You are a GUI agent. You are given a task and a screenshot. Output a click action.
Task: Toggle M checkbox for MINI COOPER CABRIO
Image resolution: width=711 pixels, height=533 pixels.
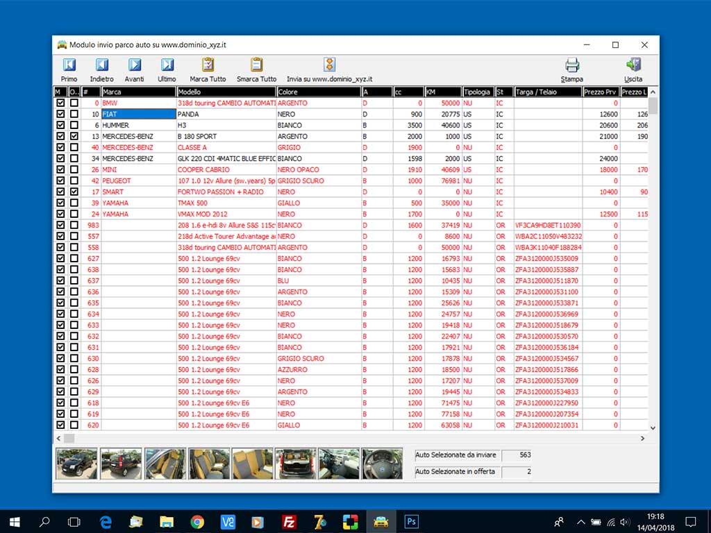60,169
